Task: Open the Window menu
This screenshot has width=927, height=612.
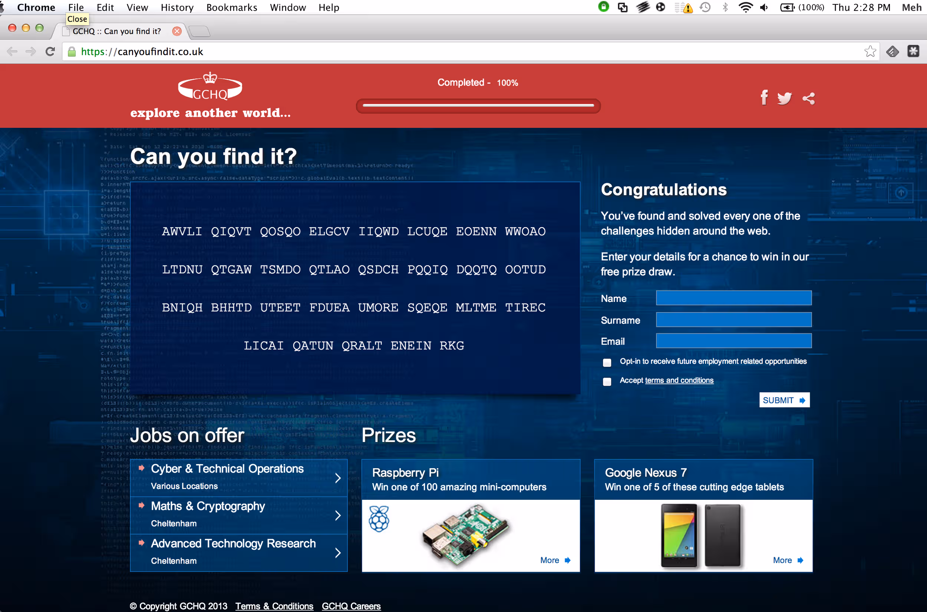Action: 287,7
